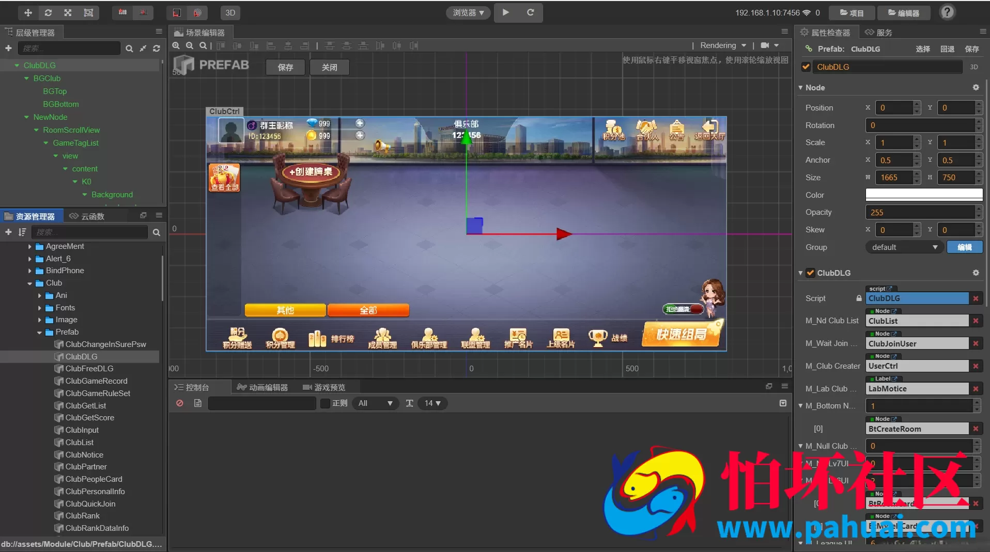Image resolution: width=990 pixels, height=552 pixels.
Task: Open the Node settings gear
Action: [x=976, y=88]
